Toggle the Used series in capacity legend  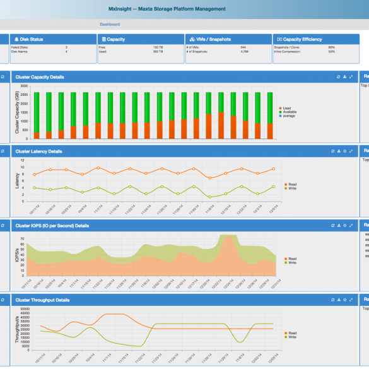click(x=285, y=108)
